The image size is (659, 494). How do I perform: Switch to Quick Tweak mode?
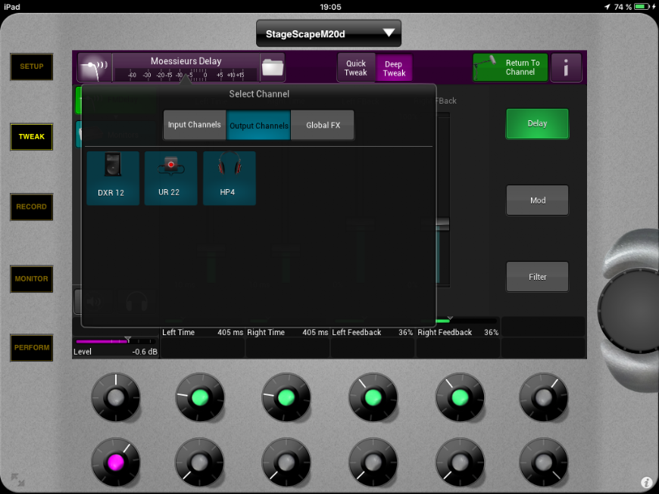(356, 68)
